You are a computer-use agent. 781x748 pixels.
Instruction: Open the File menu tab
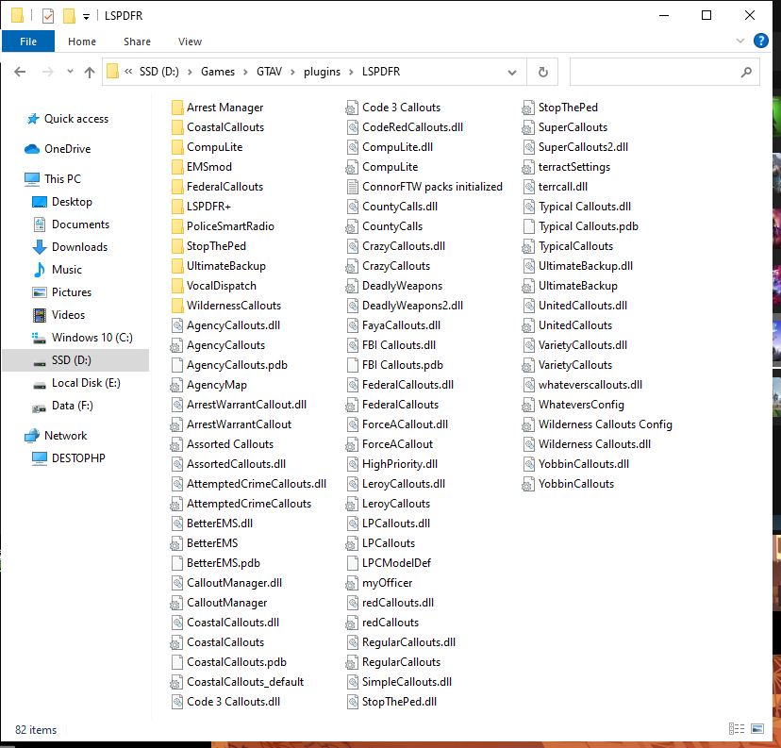point(28,42)
